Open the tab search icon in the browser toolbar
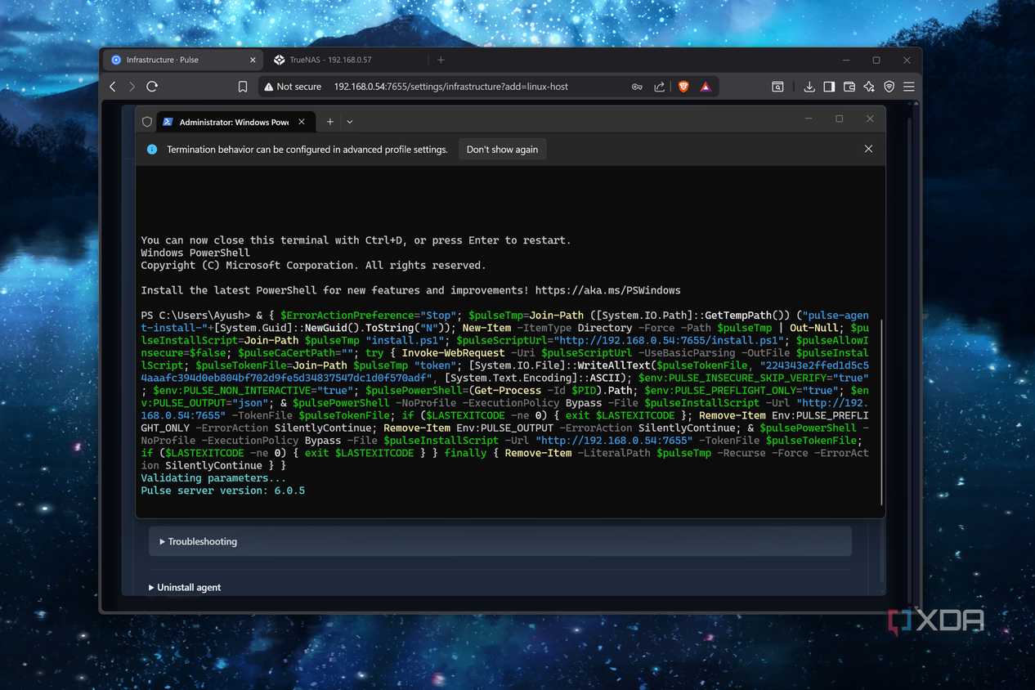This screenshot has width=1035, height=690. click(778, 87)
